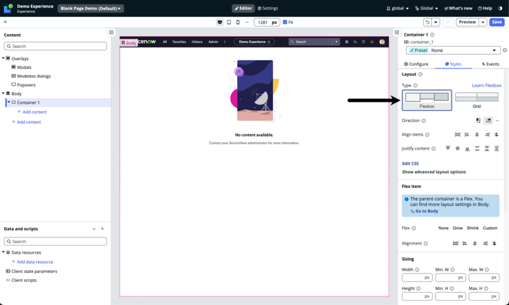
Task: Collapse Container 1 tree node
Action: (9, 102)
